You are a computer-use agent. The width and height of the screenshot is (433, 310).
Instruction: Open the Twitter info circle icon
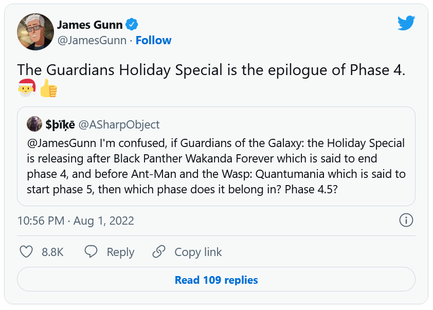406,221
